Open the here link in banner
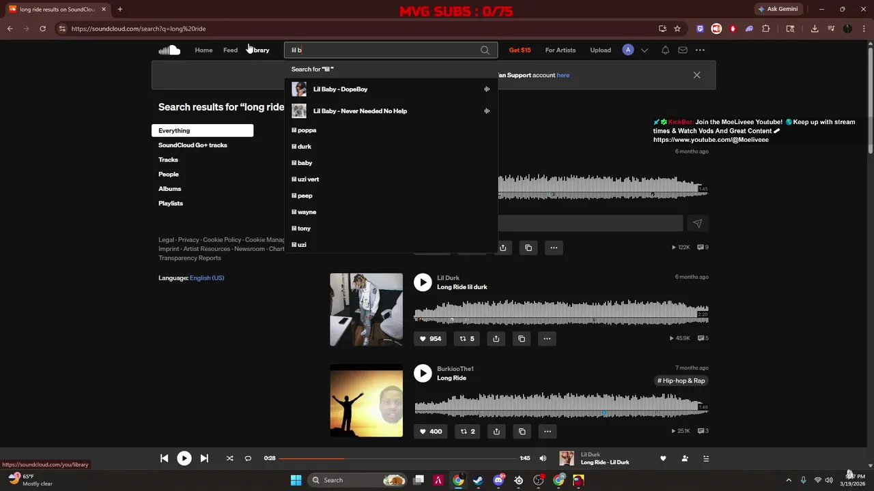The image size is (874, 491). 563,75
